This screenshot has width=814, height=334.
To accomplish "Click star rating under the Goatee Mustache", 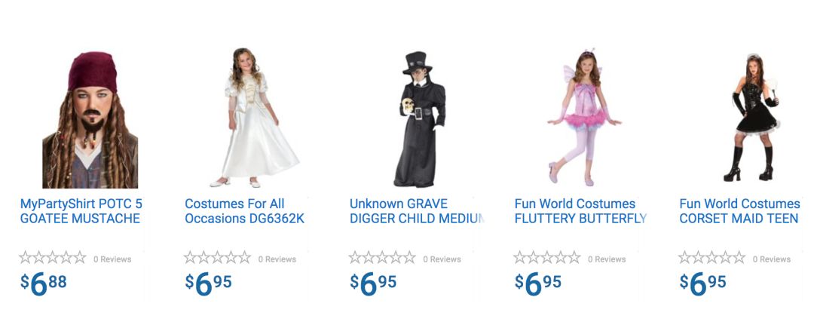I will 53,258.
